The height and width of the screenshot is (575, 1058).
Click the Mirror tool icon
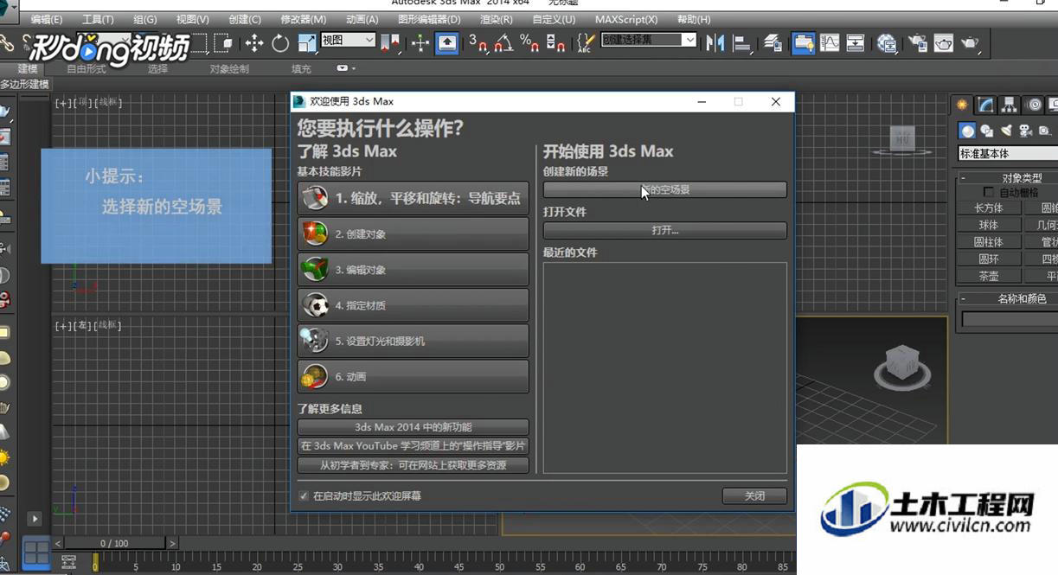[x=715, y=42]
